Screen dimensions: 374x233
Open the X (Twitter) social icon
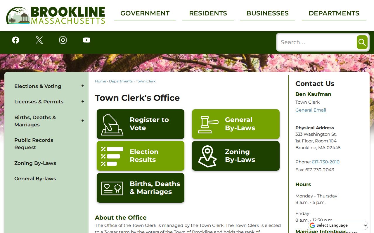pyautogui.click(x=39, y=40)
